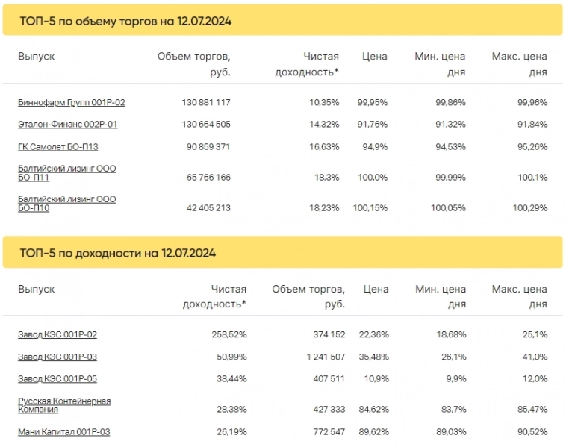Screen dimensions: 566x447
Task: Open the Биннофарм Групп 001Р-02 bond link
Action: (71, 102)
